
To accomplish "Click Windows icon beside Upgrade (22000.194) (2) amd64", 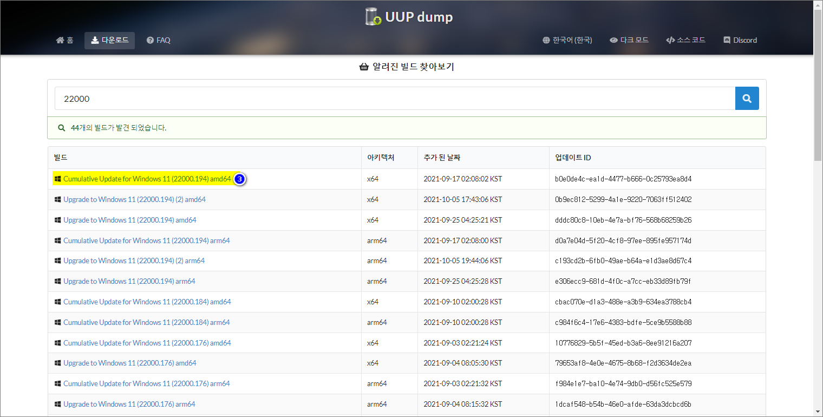I will point(57,199).
